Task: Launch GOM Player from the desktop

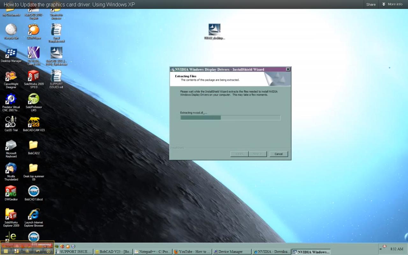Action: 33,32
